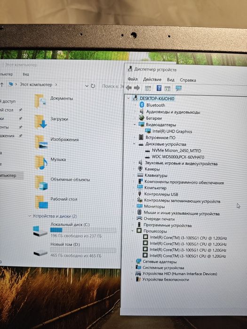Select the Батареи category
This screenshot has height=329, width=247.
[x=154, y=118]
